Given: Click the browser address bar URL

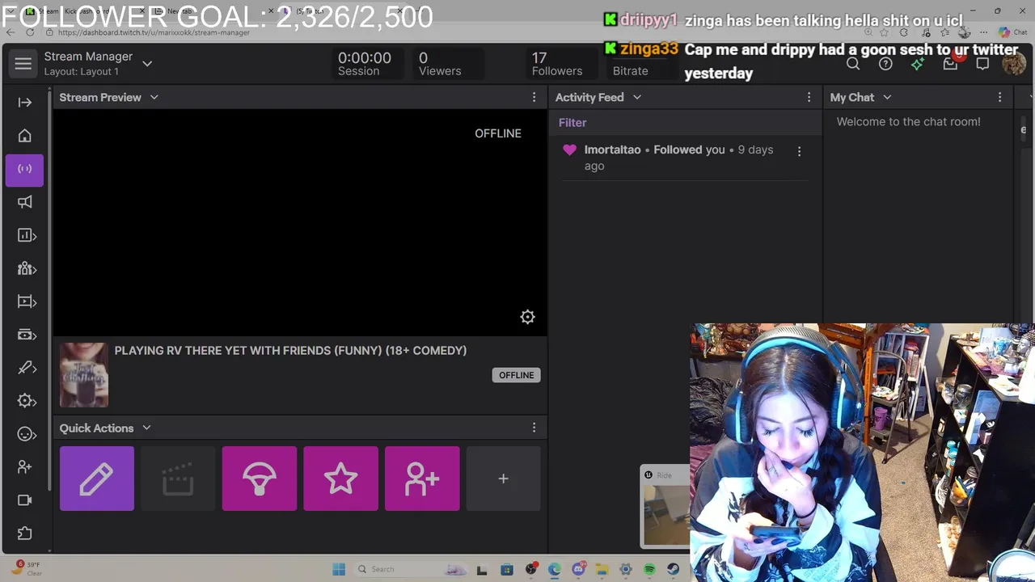Looking at the screenshot, I should [x=154, y=32].
